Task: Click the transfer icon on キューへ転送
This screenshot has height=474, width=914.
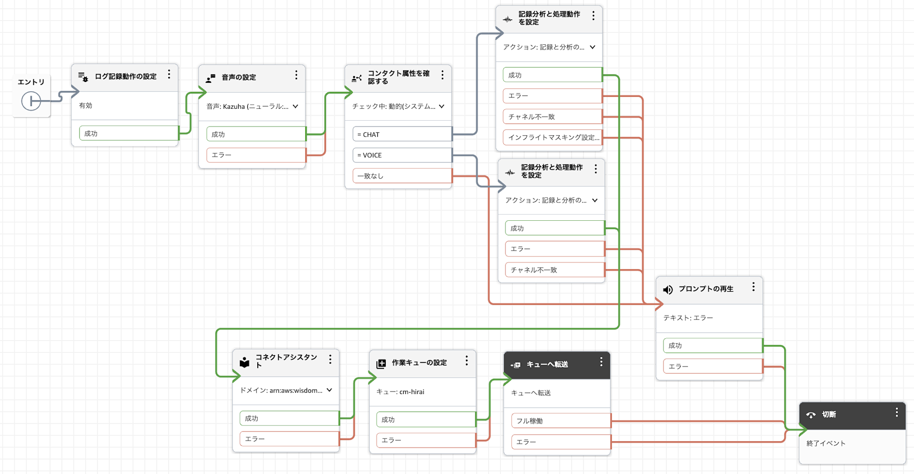Action: coord(516,365)
